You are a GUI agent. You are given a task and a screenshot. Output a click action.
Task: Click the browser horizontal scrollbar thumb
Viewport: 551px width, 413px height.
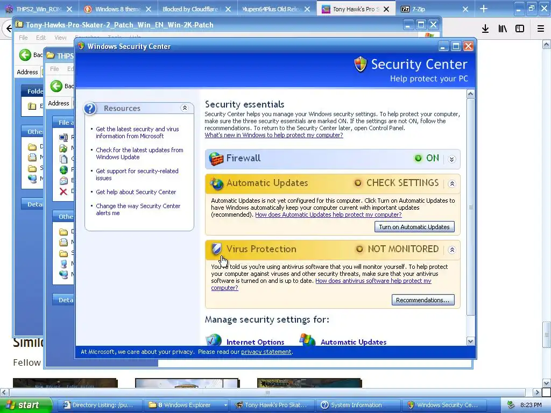click(x=267, y=392)
